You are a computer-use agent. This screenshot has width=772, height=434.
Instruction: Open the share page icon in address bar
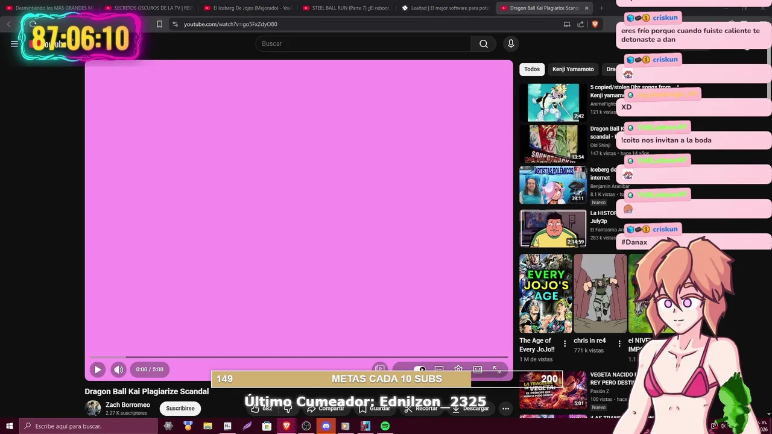pyautogui.click(x=580, y=24)
